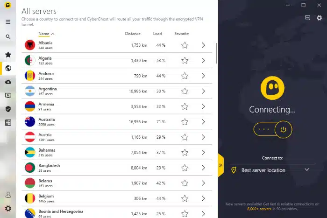The height and width of the screenshot is (218, 327).
Task: Expand the Best server location dropdown
Action: 272,170
